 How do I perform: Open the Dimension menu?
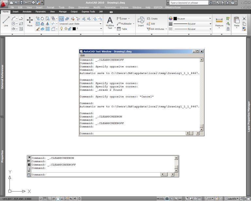pos(84,8)
